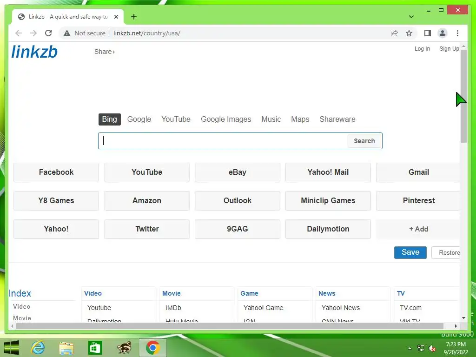Click the muted volume tray icon
This screenshot has height=357, width=476.
[432, 348]
